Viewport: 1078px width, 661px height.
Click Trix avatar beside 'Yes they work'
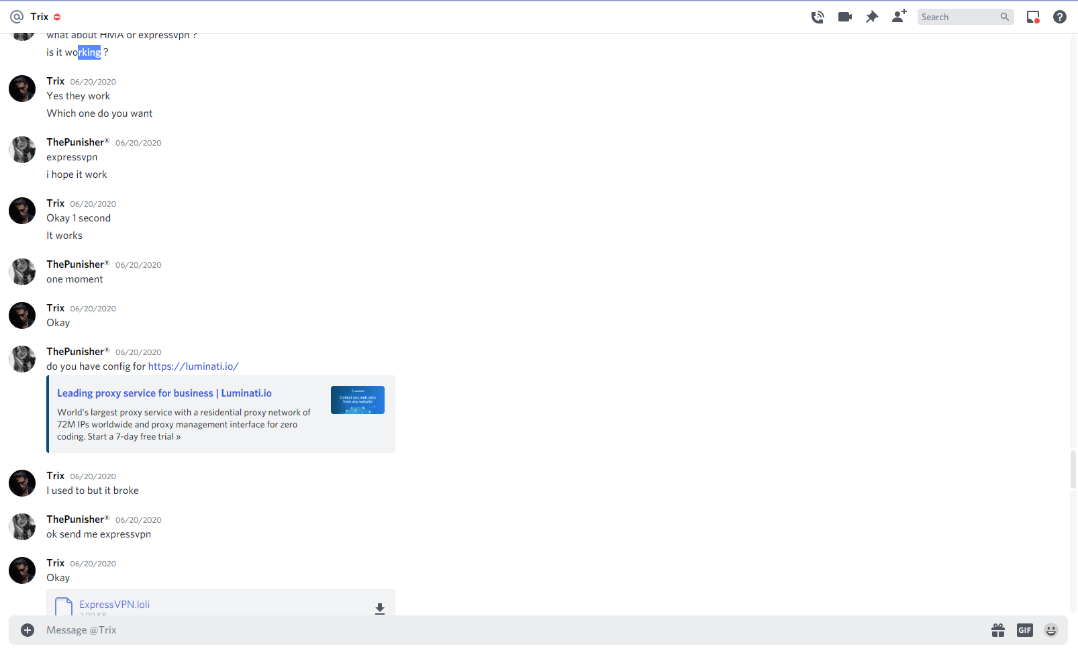(22, 89)
